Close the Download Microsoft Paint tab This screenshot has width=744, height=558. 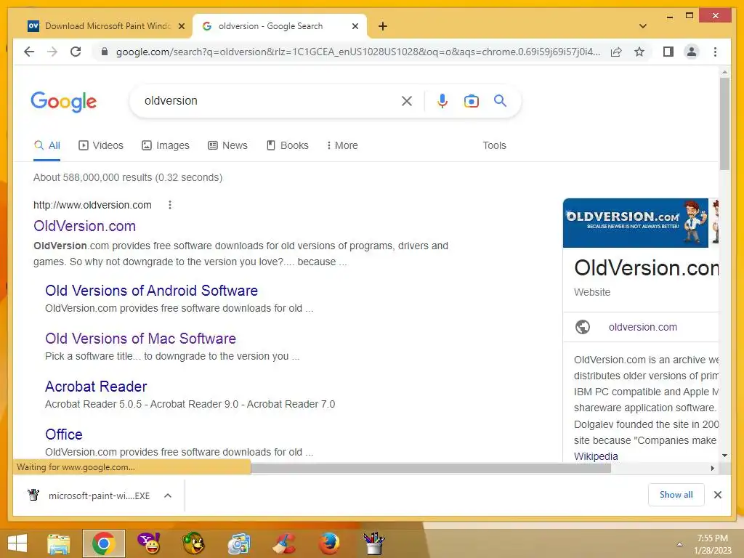181,26
